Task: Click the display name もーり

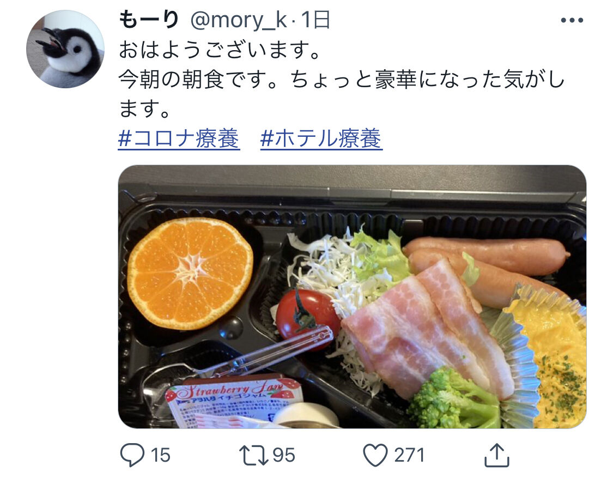Action: click(x=149, y=20)
